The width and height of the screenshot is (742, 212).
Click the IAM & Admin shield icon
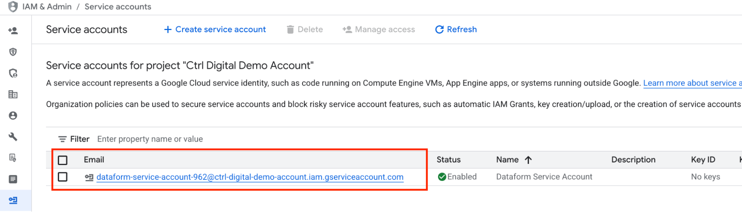coord(13,7)
